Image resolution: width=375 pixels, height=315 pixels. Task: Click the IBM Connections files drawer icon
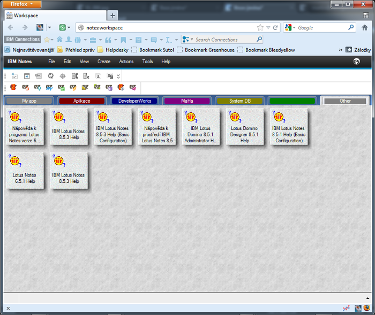[x=138, y=40]
